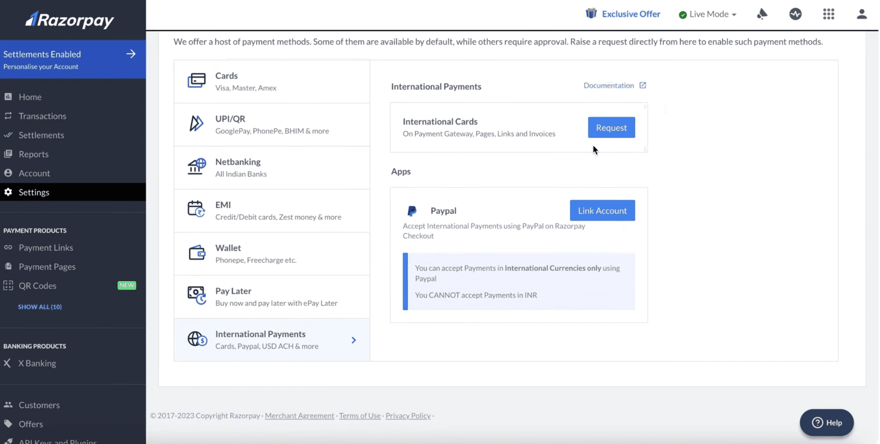Screen dimensions: 880x444
Task: Click the Razorpay logo
Action: tap(70, 20)
